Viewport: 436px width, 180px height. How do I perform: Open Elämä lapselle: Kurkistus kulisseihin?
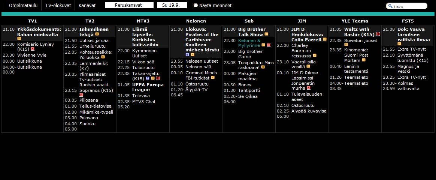(145, 37)
